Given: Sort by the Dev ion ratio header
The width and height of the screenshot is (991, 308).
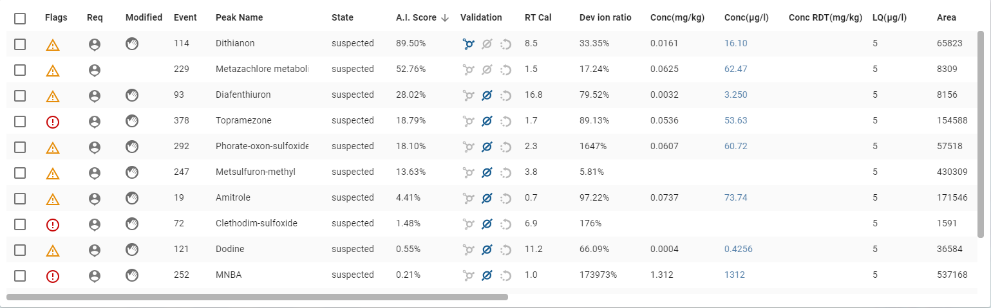Looking at the screenshot, I should coord(605,18).
